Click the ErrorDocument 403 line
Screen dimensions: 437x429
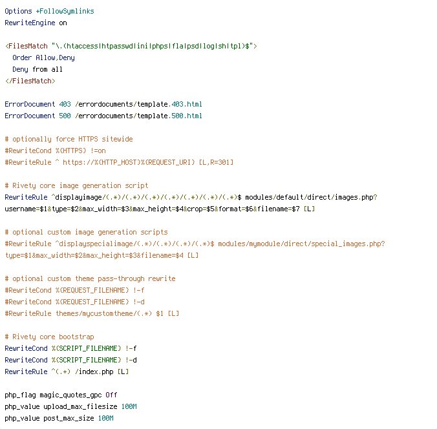coord(103,104)
